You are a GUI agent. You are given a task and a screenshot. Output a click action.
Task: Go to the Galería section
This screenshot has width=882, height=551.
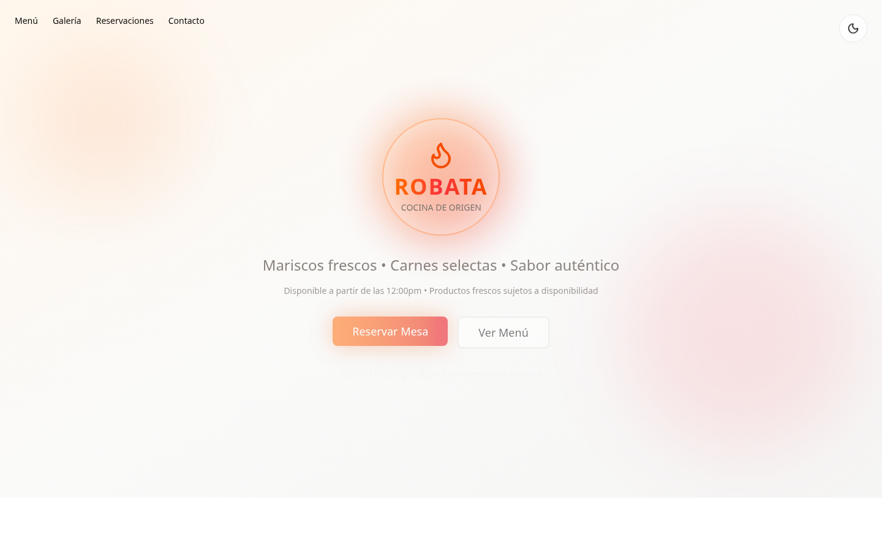click(x=67, y=21)
